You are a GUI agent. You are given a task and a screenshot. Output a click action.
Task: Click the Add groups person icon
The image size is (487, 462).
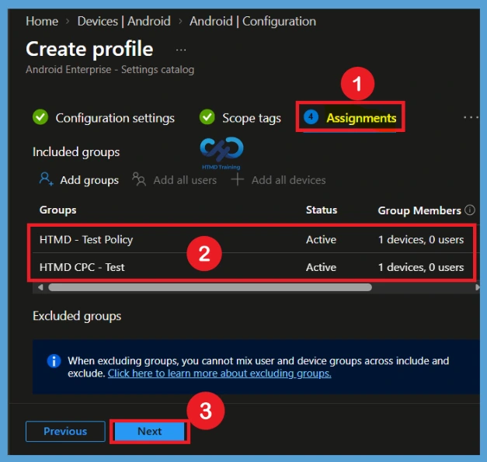coord(47,179)
